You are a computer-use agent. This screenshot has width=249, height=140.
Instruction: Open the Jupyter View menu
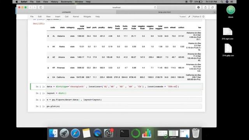(x=48, y=16)
